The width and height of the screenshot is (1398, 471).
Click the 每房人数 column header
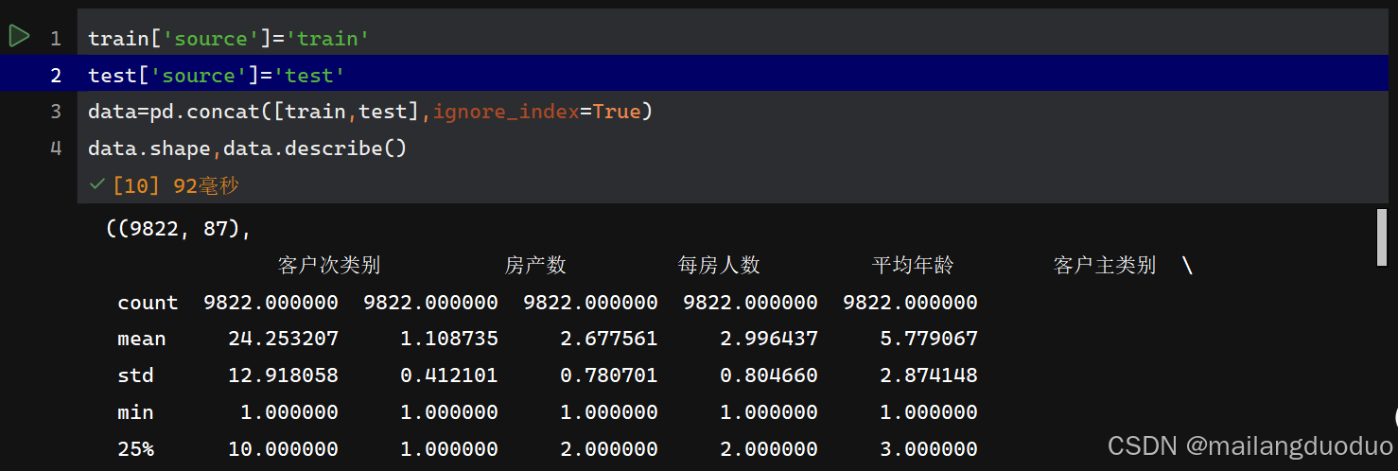[719, 266]
